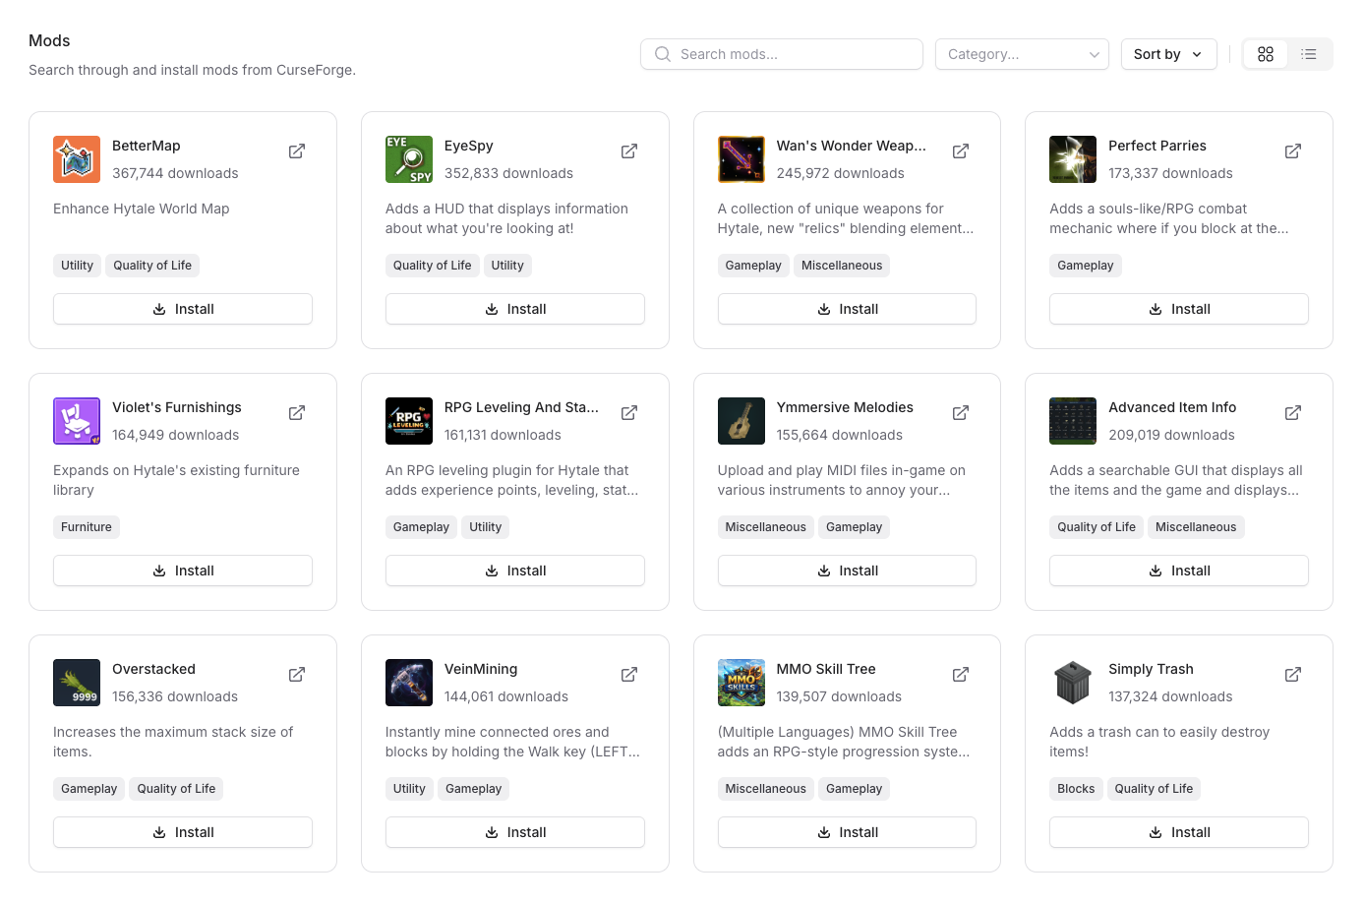Screen dimensions: 1364x903
Task: Install the Simply Trash mod
Action: tap(1178, 831)
